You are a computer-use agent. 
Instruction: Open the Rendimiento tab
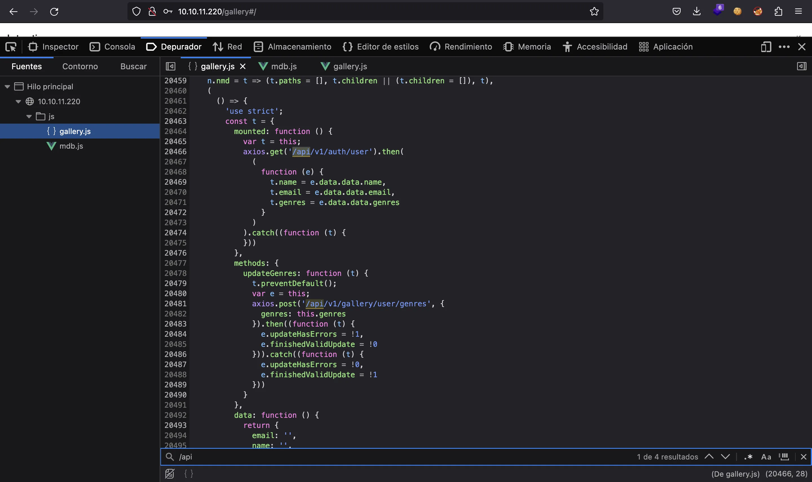coord(461,47)
